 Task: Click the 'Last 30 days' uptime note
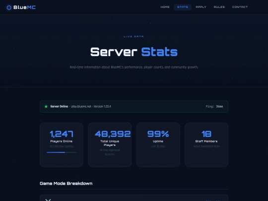point(158,146)
